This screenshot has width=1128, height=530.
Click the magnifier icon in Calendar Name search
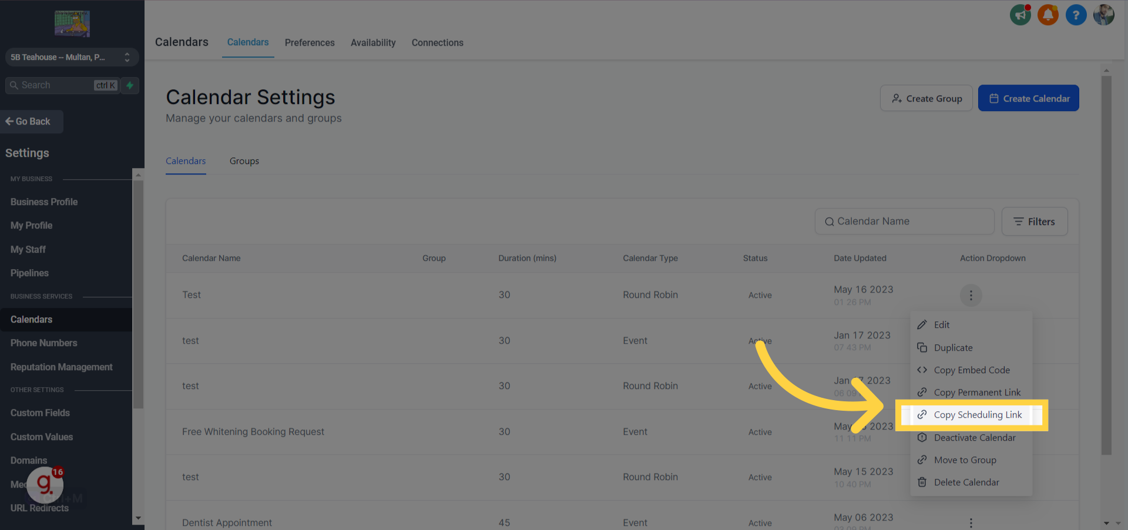830,222
